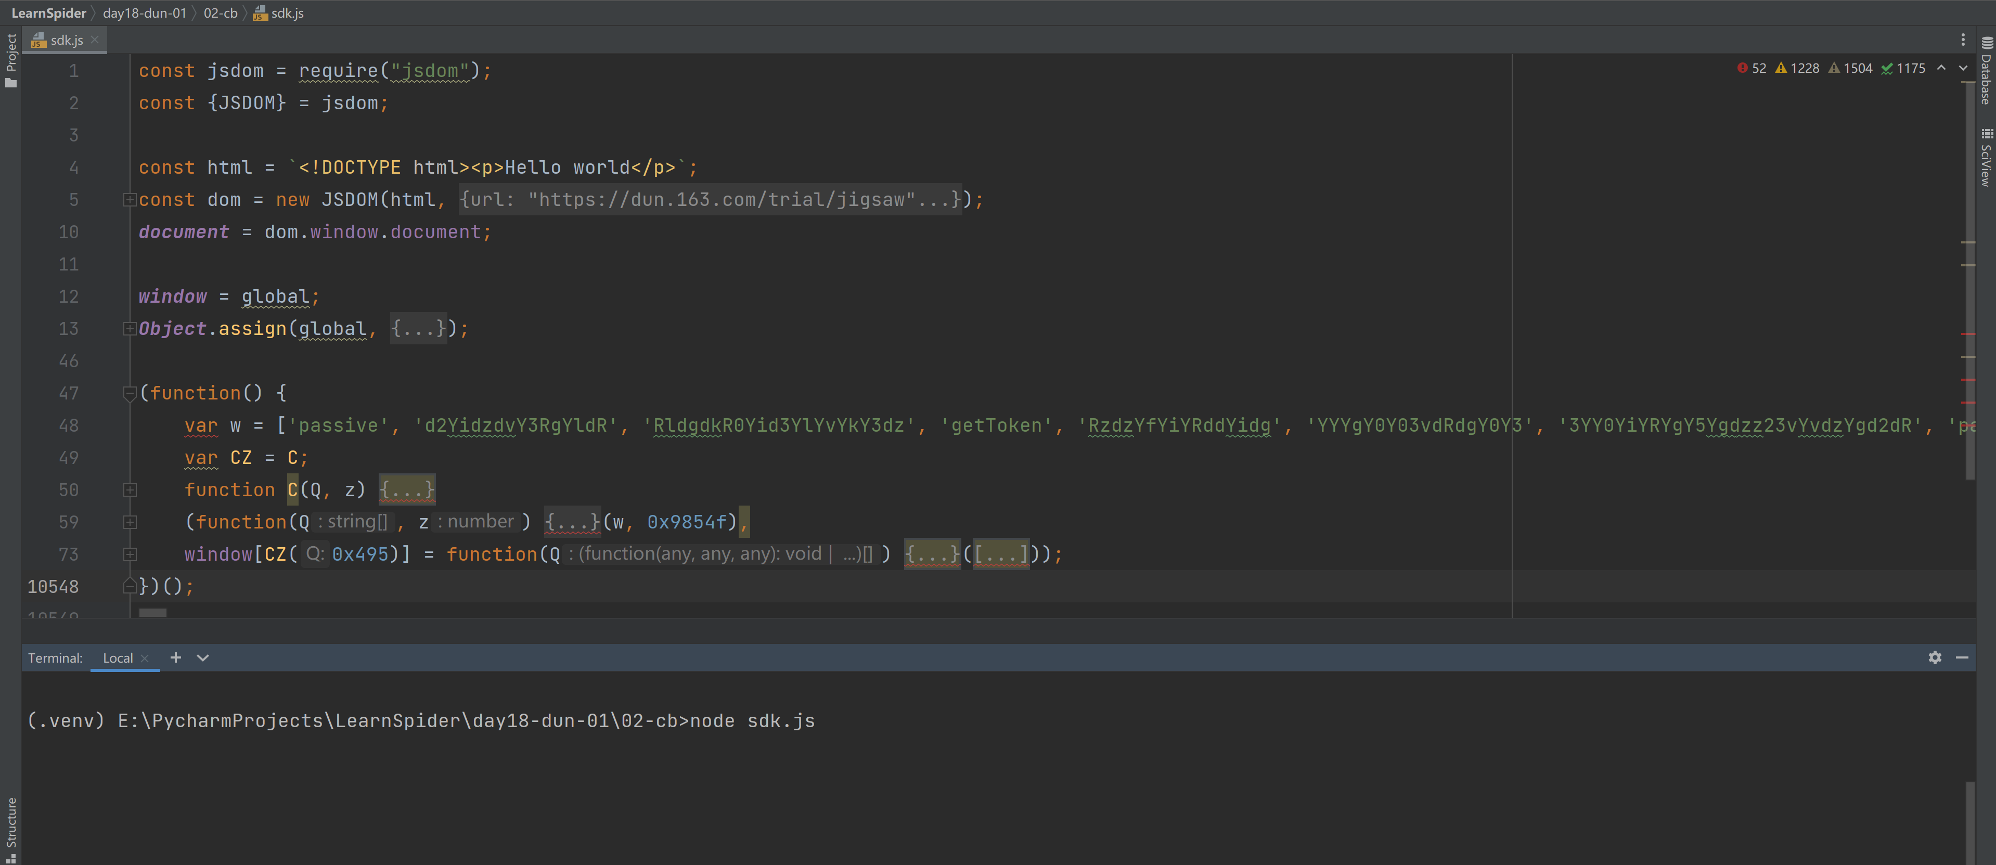The width and height of the screenshot is (1996, 865).
Task: Click folded {url: ...} placeholder on line 5
Action: point(711,200)
